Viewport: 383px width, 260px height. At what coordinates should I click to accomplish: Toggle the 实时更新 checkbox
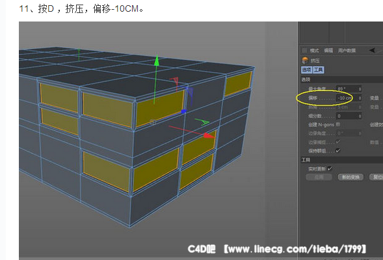(330, 169)
